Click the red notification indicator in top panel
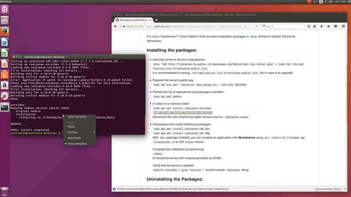This screenshot has width=351, height=197. [x=309, y=2]
